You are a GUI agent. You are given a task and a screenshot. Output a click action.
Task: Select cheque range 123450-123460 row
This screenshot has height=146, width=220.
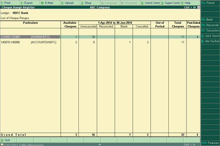[x=100, y=37]
